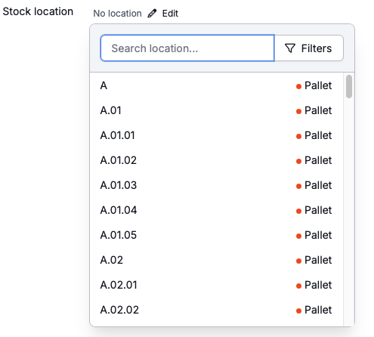
Task: Click Pallet label in row A.01
Action: click(x=318, y=110)
